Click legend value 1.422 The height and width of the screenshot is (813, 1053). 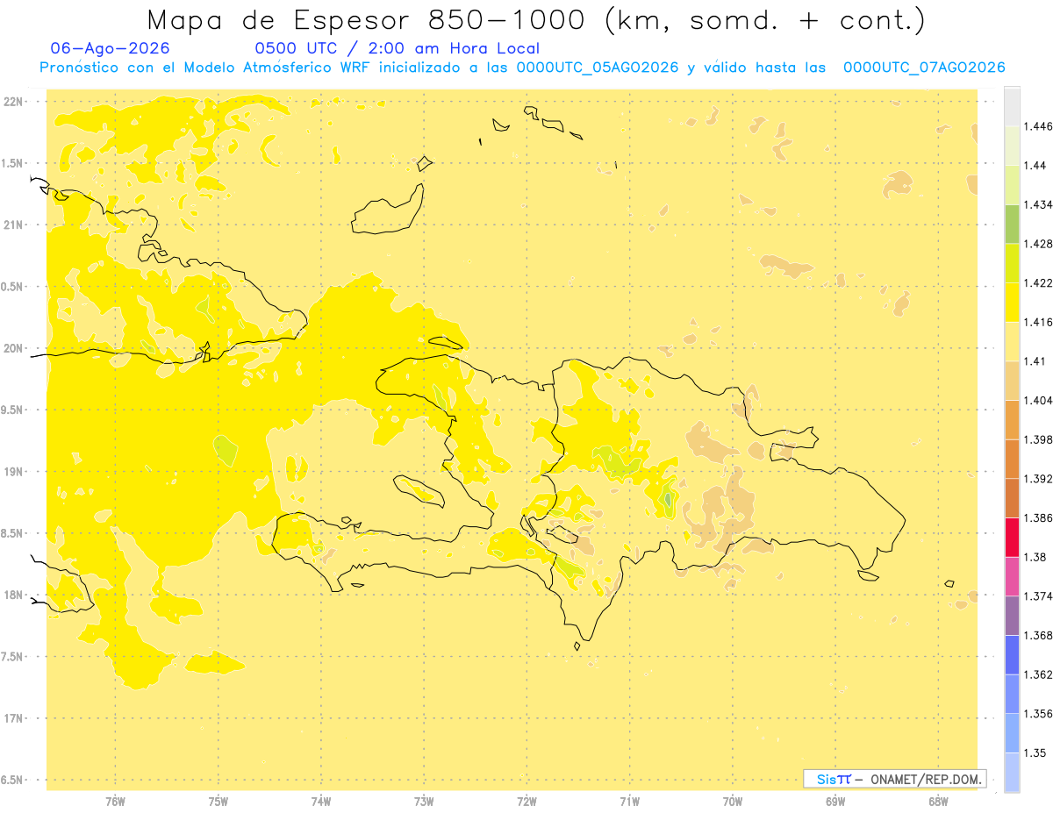(x=1038, y=283)
